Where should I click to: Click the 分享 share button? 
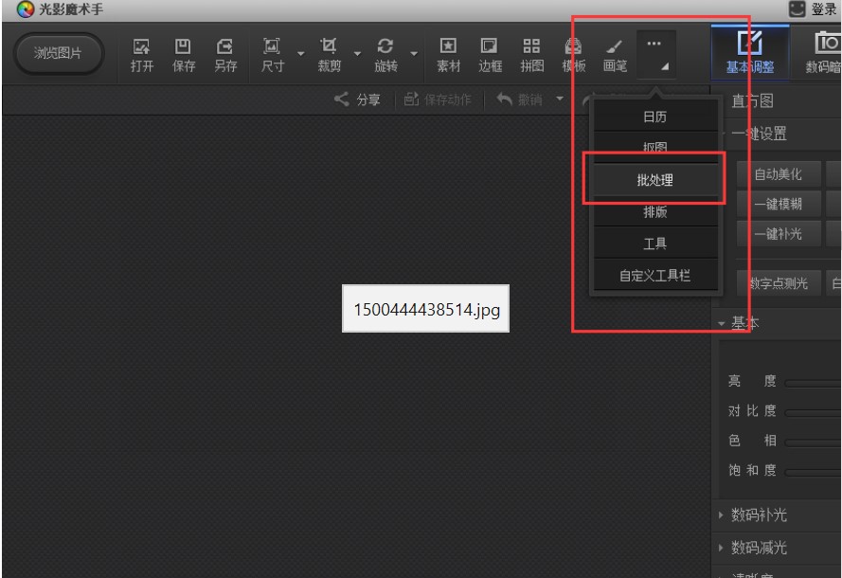click(357, 99)
